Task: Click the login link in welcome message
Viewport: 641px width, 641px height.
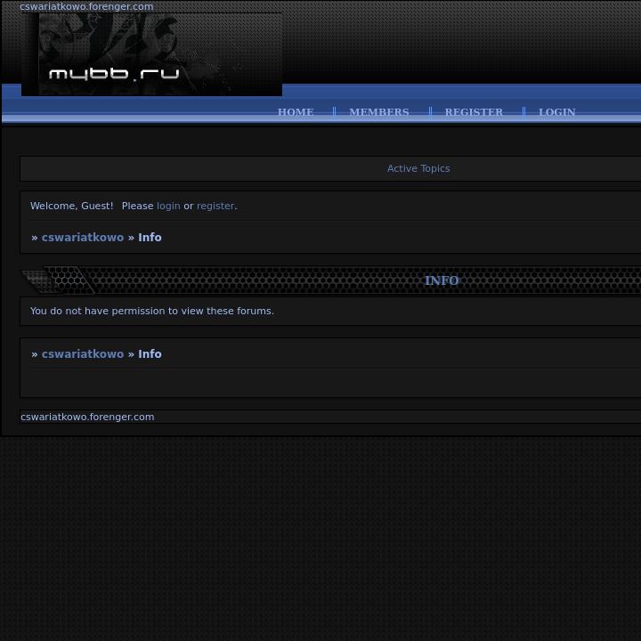Action: coord(168,206)
